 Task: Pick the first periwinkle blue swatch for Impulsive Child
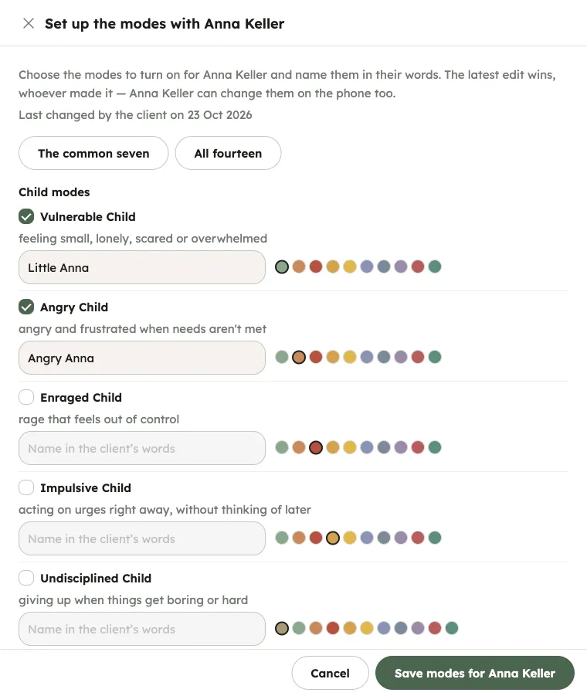(367, 538)
